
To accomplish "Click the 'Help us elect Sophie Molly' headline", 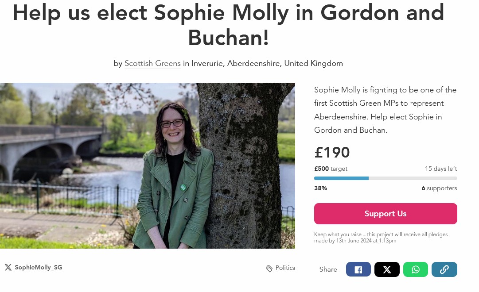I will (228, 25).
